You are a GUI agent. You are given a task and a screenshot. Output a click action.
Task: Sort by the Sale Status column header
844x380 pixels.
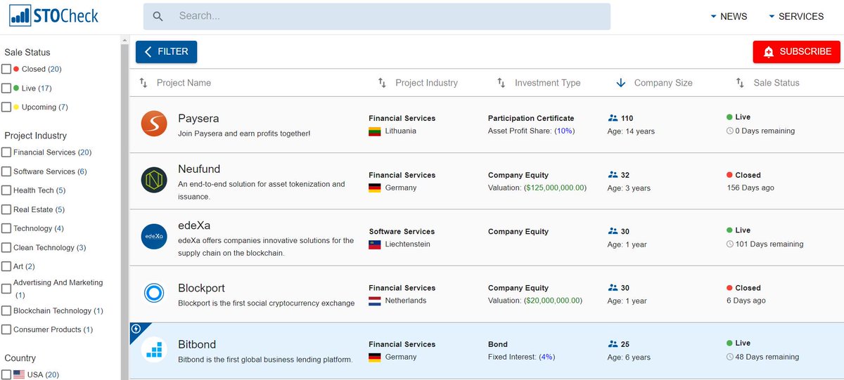coord(776,83)
